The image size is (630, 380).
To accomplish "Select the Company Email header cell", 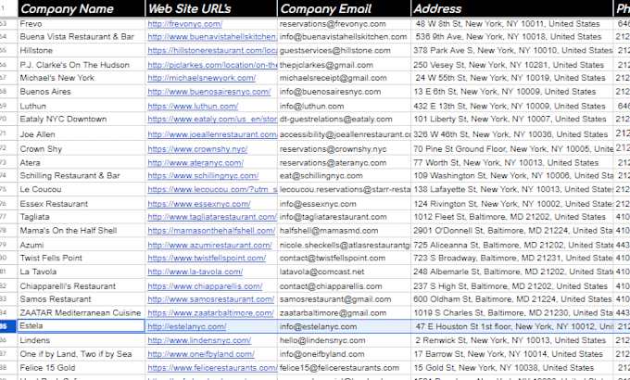I will point(344,8).
